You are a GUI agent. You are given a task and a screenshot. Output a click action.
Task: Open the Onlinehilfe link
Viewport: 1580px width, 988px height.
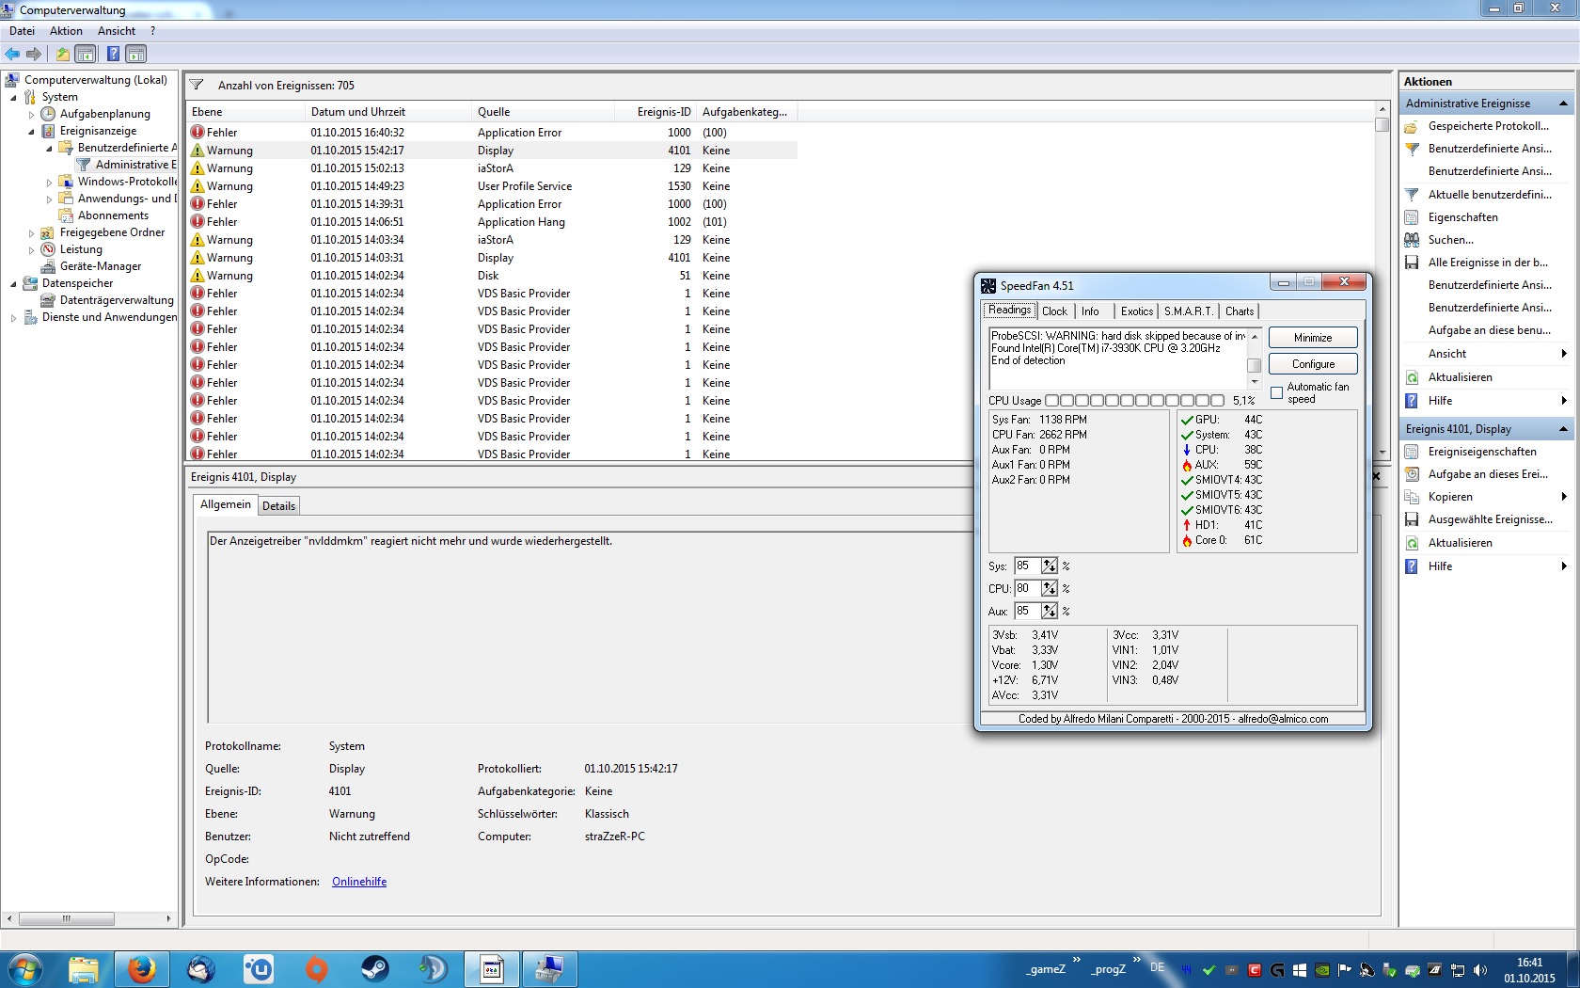pos(359,882)
